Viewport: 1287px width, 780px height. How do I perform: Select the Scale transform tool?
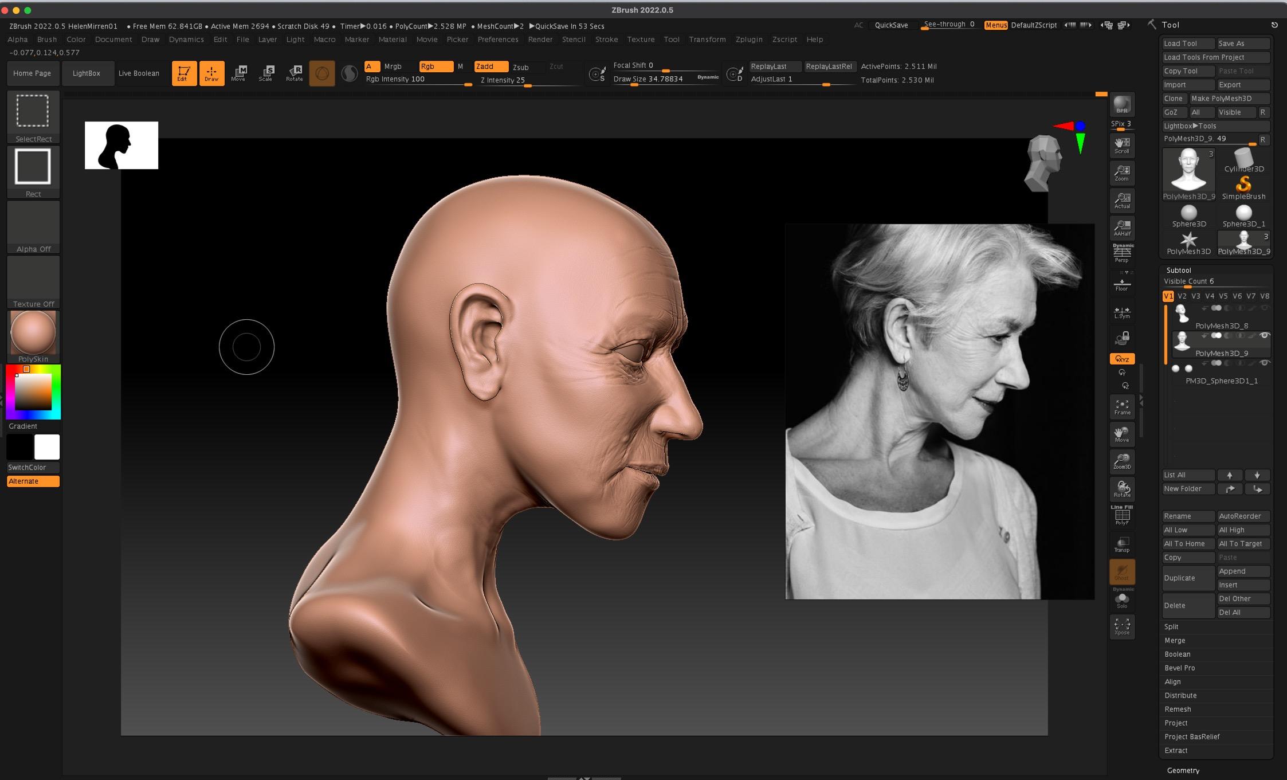click(x=266, y=73)
